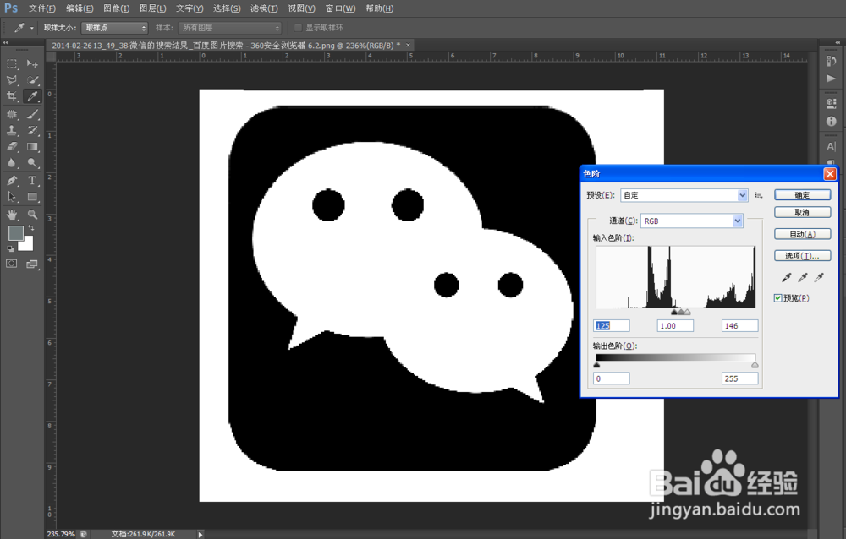The width and height of the screenshot is (846, 539).
Task: Confirm Levels with the 确定 button
Action: [x=802, y=195]
